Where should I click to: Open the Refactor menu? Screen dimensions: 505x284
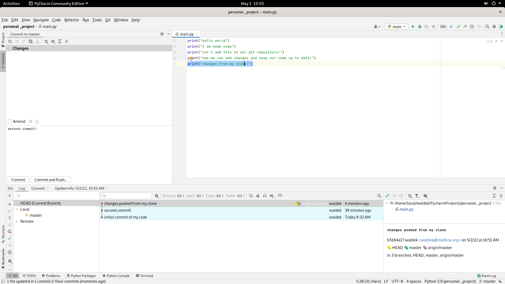[72, 20]
